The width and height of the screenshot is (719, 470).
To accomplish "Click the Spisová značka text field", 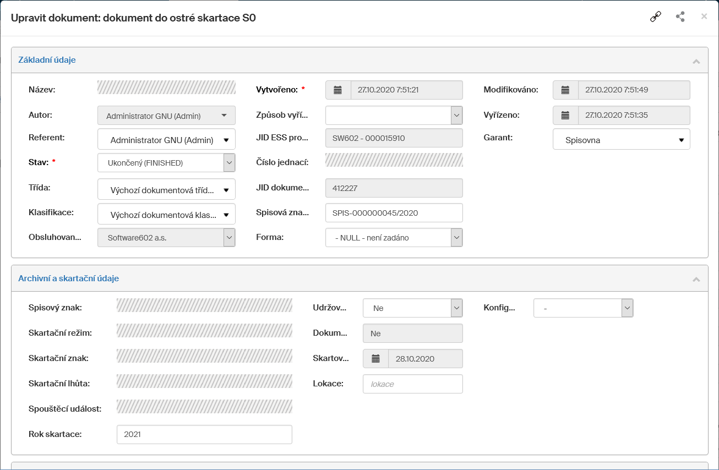I will (394, 212).
